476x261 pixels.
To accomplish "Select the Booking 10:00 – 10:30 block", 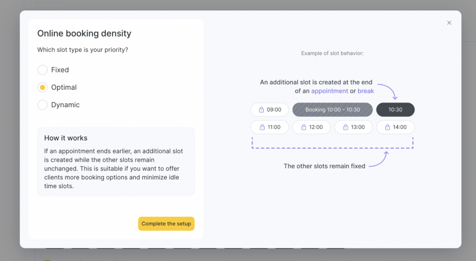I will pyautogui.click(x=332, y=110).
